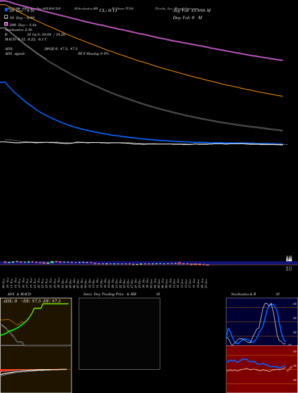Click the blue 20 Day legend swatch
Image resolution: width=298 pixels, height=393 pixels.
(6, 10)
